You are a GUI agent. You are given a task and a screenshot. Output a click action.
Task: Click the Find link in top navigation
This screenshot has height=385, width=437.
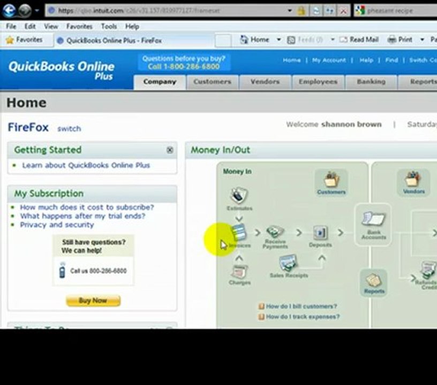pos(391,60)
